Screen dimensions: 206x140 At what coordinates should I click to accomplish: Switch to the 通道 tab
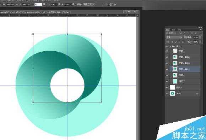coord(173,30)
